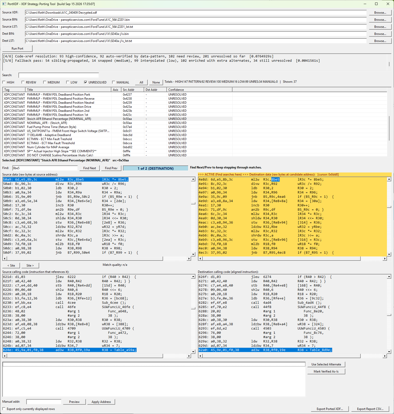Click the Run Port button
Viewport: 394px width, 414px height.
click(x=17, y=49)
